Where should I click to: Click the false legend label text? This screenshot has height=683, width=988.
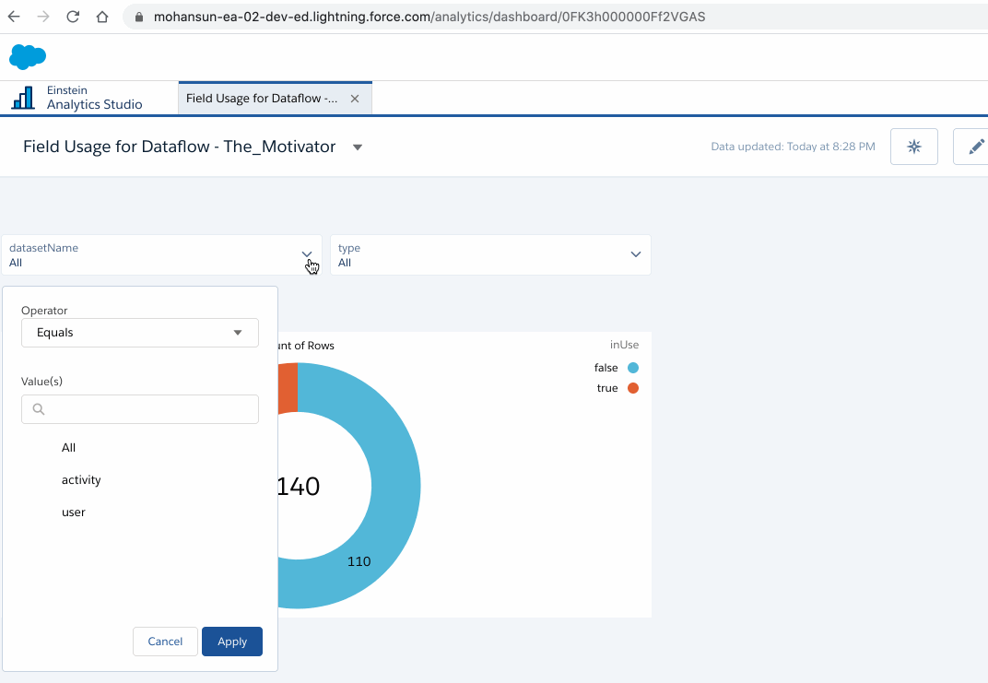(x=606, y=368)
